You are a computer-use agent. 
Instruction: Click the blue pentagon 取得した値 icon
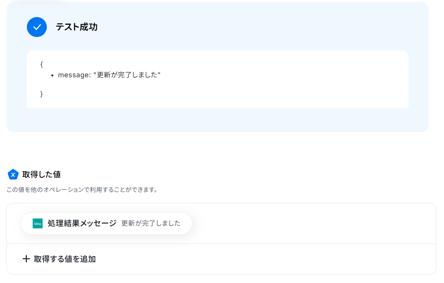13,174
